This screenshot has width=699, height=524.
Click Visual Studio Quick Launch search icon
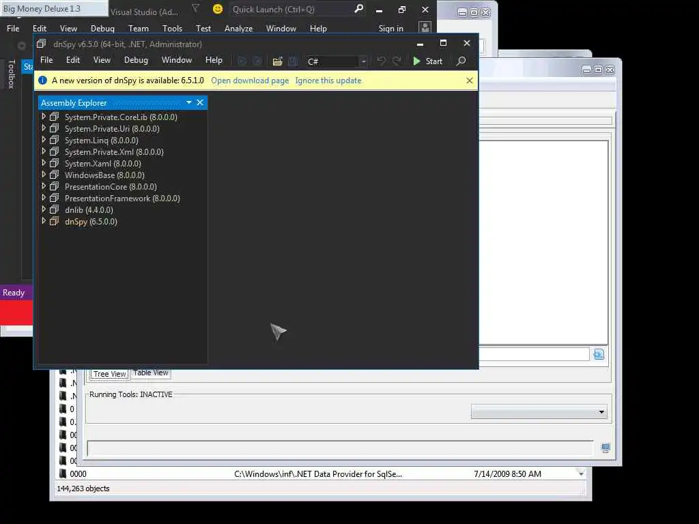(358, 8)
